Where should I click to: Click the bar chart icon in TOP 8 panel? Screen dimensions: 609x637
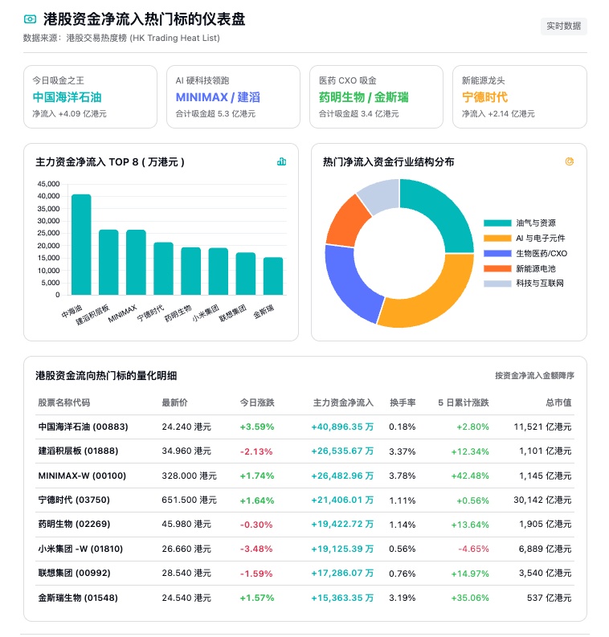281,161
